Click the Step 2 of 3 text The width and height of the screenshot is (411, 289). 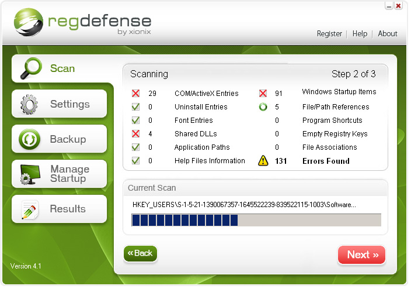tap(353, 74)
